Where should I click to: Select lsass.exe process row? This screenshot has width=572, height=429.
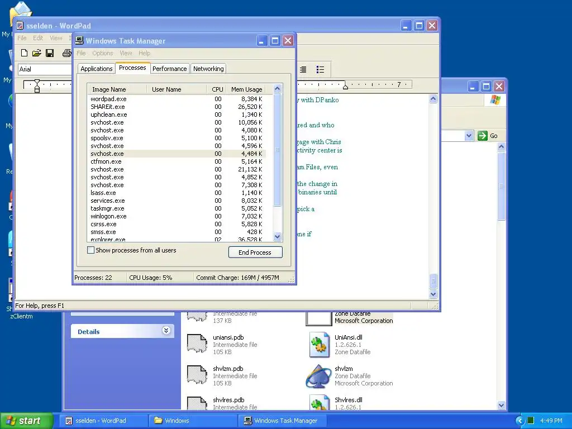tap(177, 193)
